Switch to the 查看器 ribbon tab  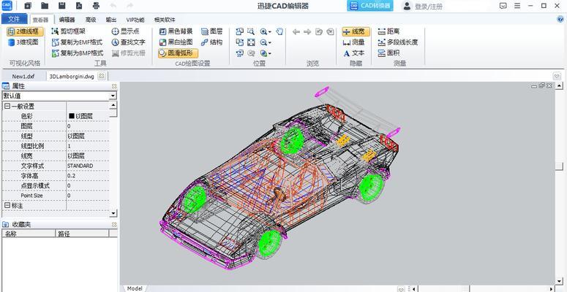coord(40,20)
